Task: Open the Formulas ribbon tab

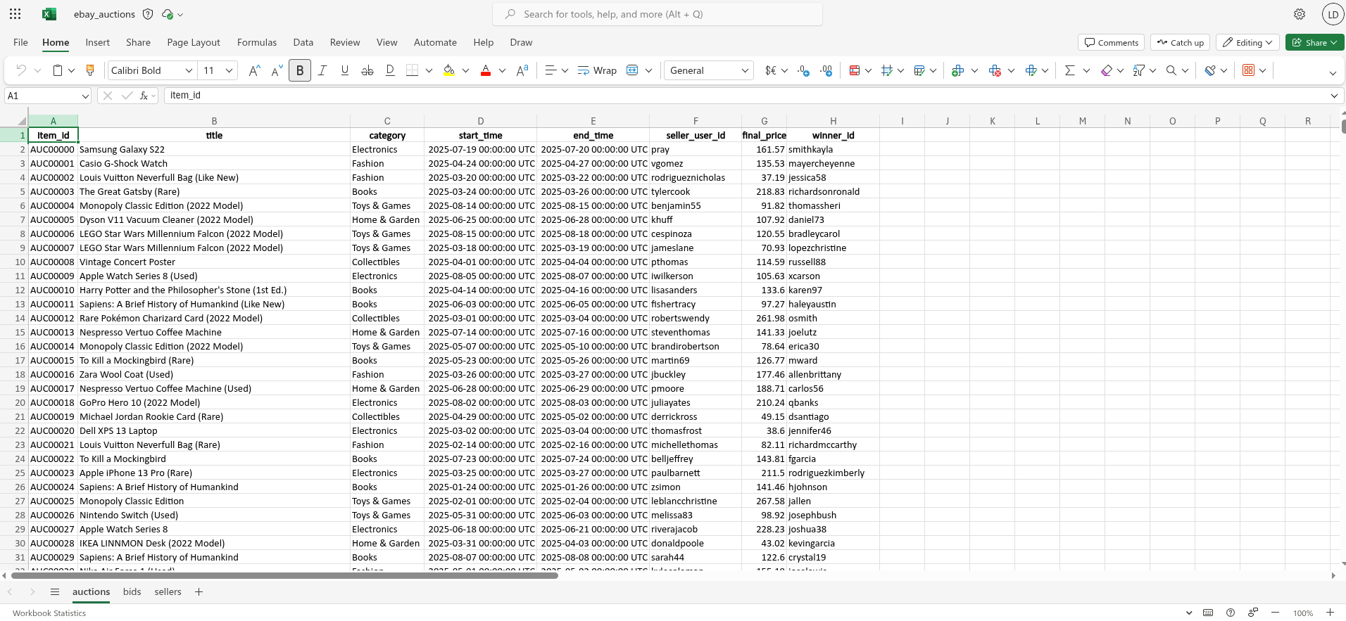Action: [x=257, y=42]
